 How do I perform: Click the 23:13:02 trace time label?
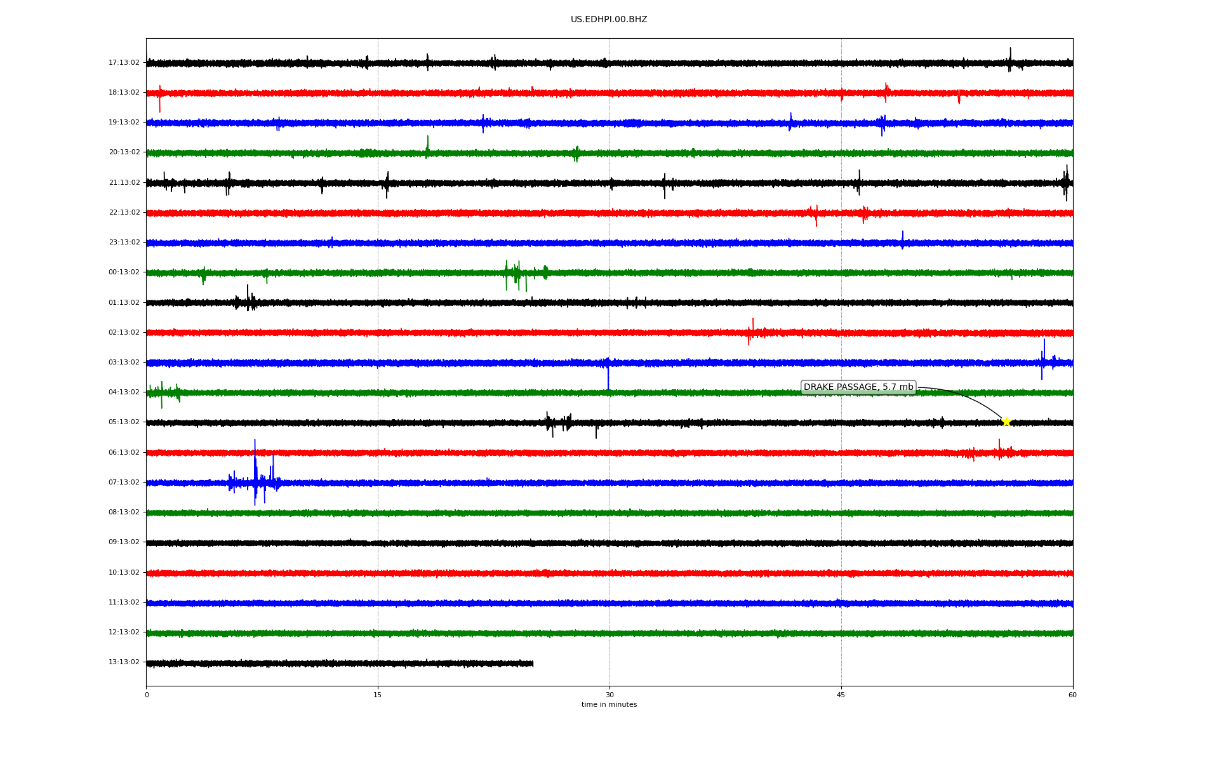pos(124,243)
